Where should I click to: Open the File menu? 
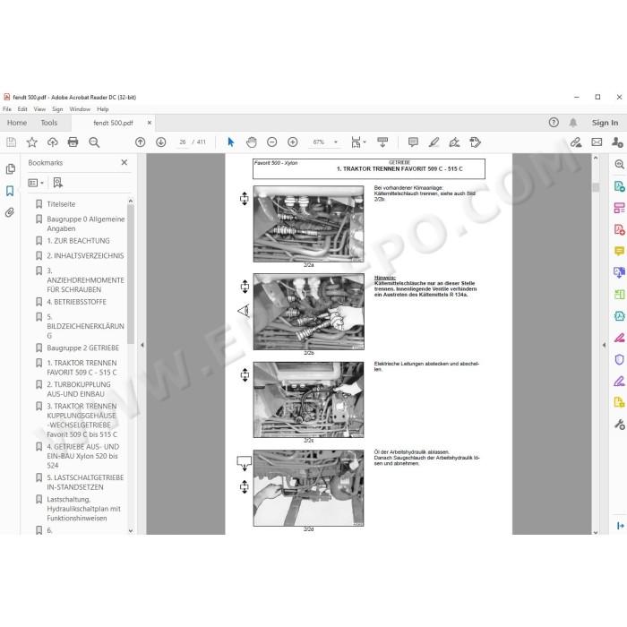(7, 108)
